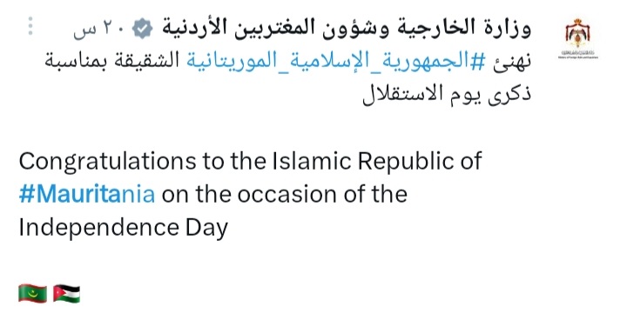This screenshot has width=627, height=333.
Task: Open the three-dot more options menu
Action: (30, 27)
